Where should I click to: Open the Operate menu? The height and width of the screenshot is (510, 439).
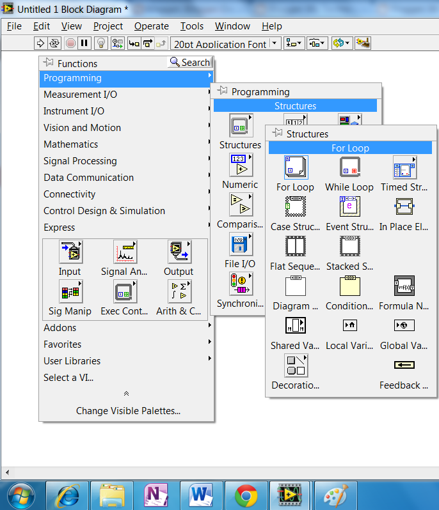[152, 26]
